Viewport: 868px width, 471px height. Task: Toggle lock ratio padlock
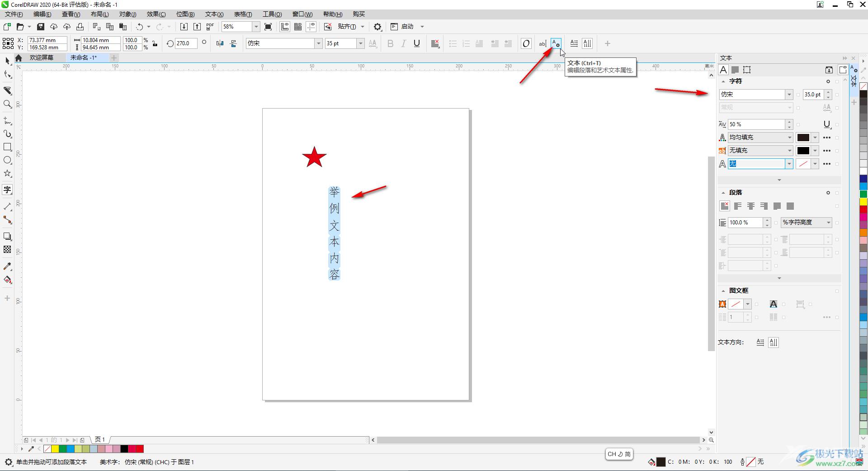(x=155, y=43)
